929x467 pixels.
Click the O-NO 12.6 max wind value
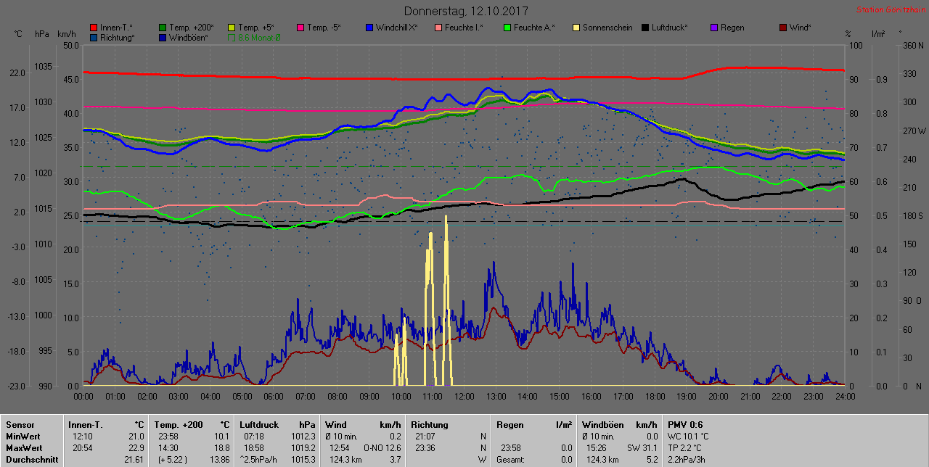tap(382, 448)
